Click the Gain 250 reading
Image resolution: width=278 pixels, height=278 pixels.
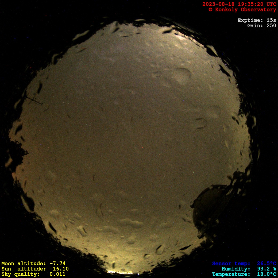point(261,26)
